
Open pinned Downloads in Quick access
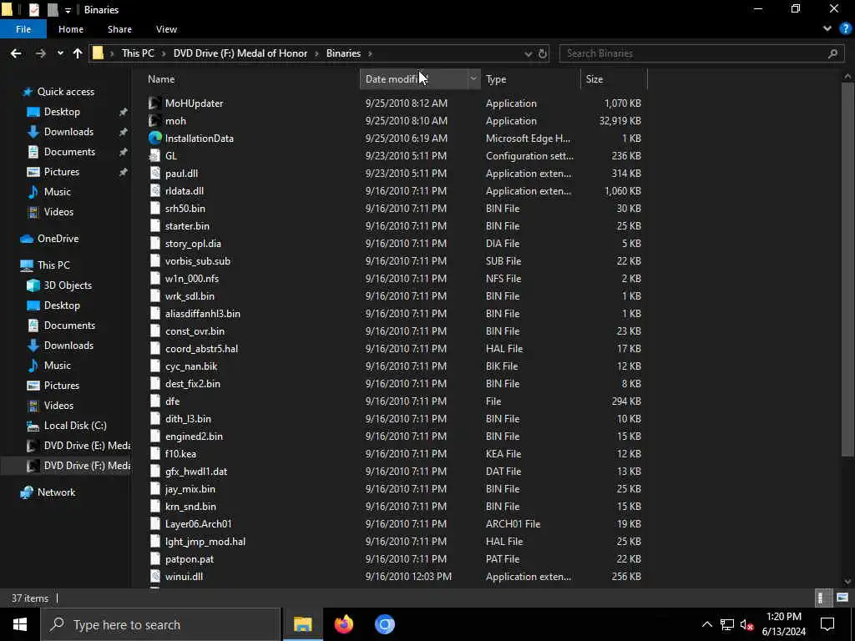coord(68,132)
